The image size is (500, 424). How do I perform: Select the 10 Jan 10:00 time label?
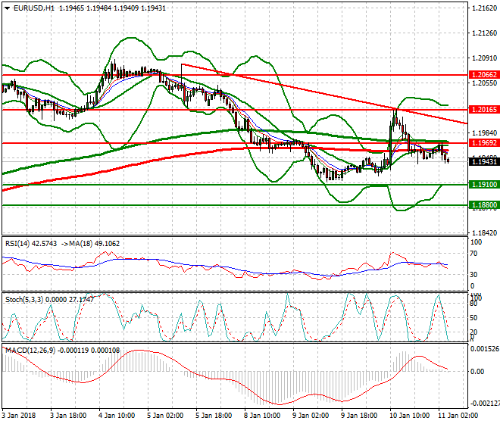[408, 416]
